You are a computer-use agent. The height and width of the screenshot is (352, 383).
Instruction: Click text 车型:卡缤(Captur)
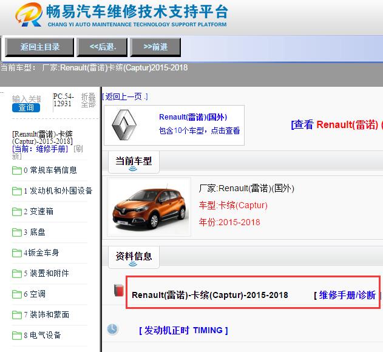click(x=233, y=206)
